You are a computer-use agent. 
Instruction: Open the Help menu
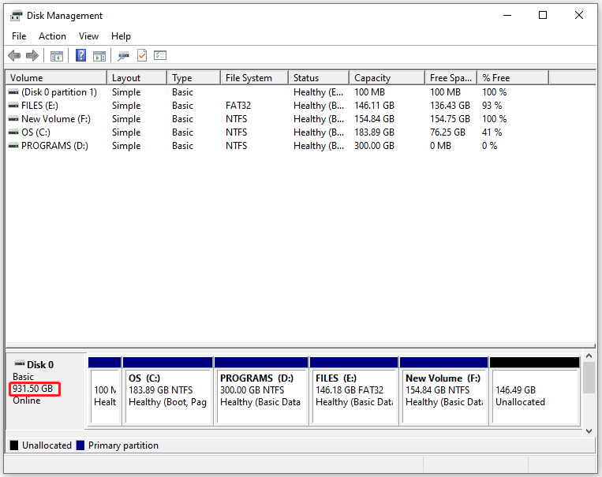point(121,36)
